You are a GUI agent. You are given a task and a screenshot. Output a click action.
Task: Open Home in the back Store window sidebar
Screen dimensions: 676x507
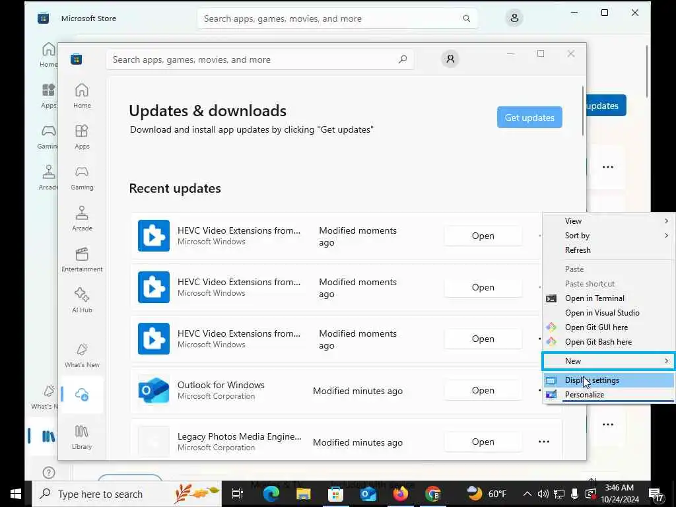tap(48, 55)
